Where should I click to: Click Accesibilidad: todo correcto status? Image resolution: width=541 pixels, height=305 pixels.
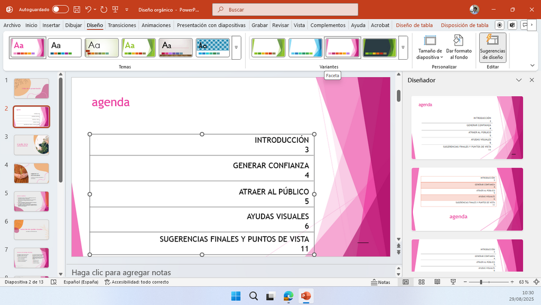point(137,282)
